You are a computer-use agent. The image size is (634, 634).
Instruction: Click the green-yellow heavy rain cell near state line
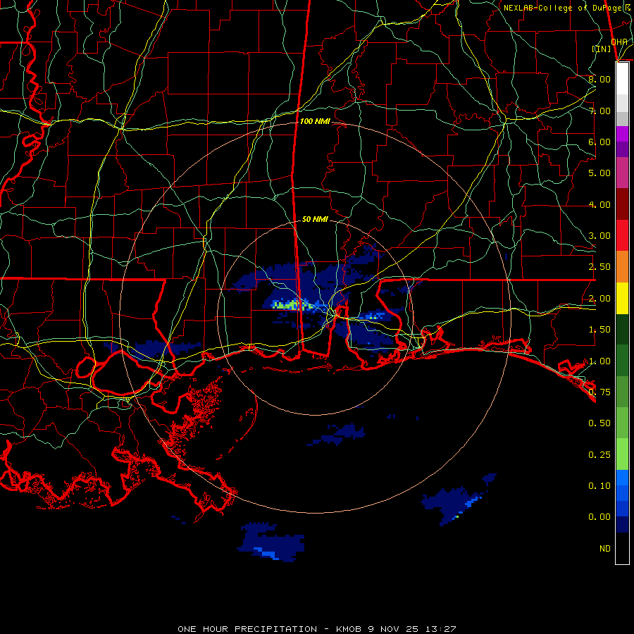pos(293,305)
